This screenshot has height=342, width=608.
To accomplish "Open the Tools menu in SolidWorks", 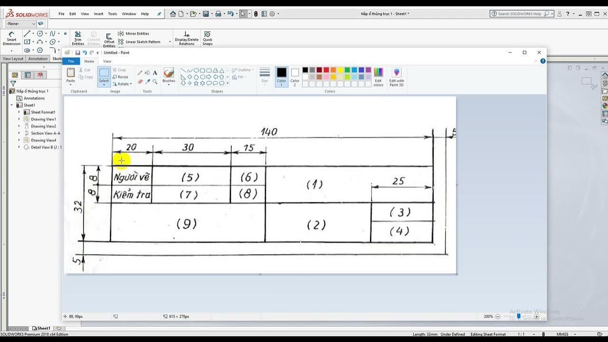I will (113, 14).
